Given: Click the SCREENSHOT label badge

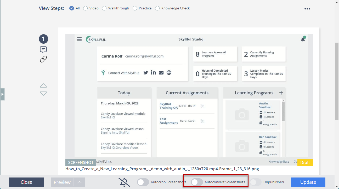Looking at the screenshot, I should click(81, 162).
